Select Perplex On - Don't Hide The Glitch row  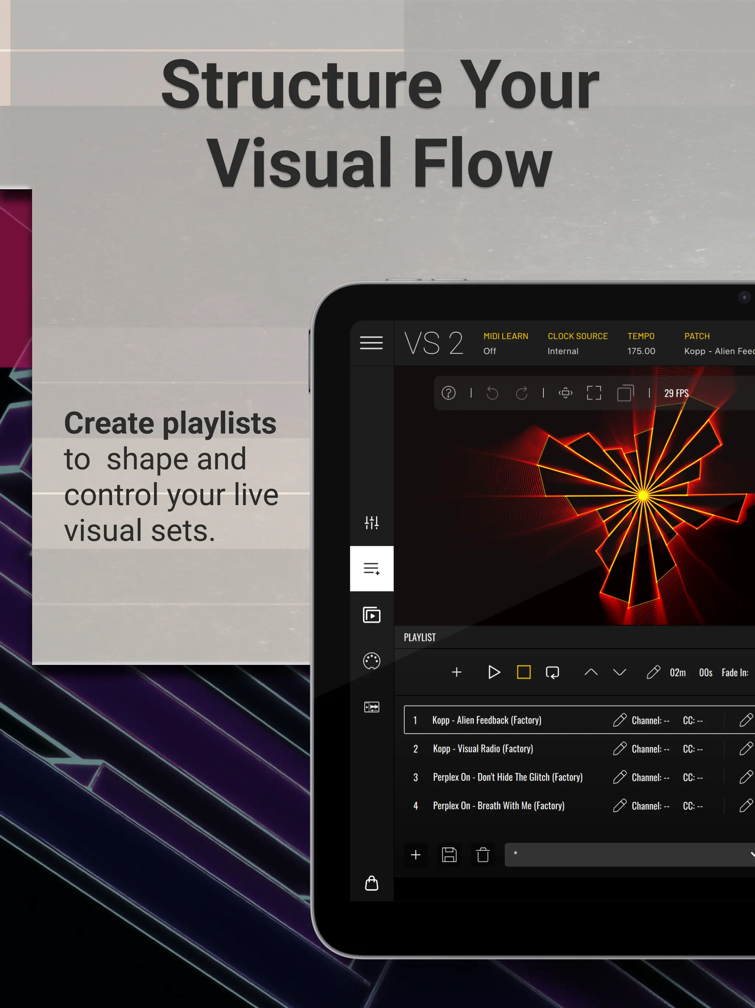click(x=579, y=777)
